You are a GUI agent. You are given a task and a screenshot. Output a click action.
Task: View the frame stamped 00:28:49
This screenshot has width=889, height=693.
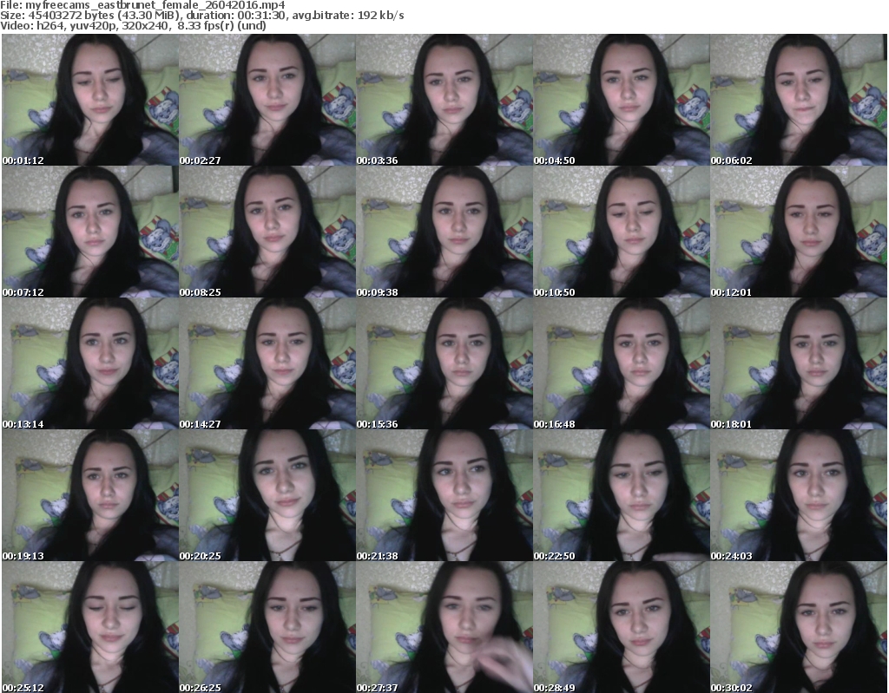(622, 627)
